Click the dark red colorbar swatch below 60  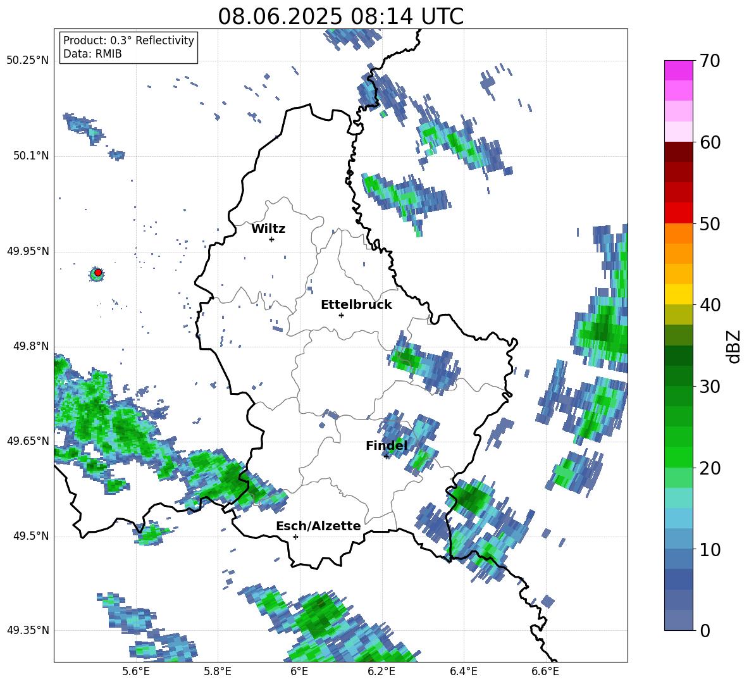pyautogui.click(x=678, y=152)
